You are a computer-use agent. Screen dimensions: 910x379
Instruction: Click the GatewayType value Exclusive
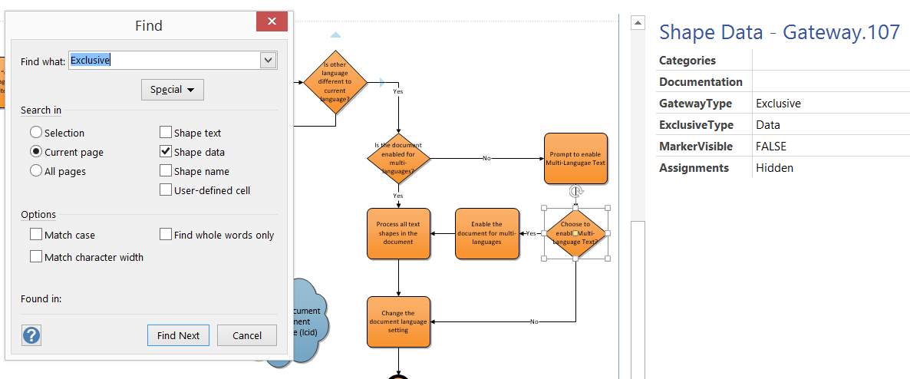(778, 104)
